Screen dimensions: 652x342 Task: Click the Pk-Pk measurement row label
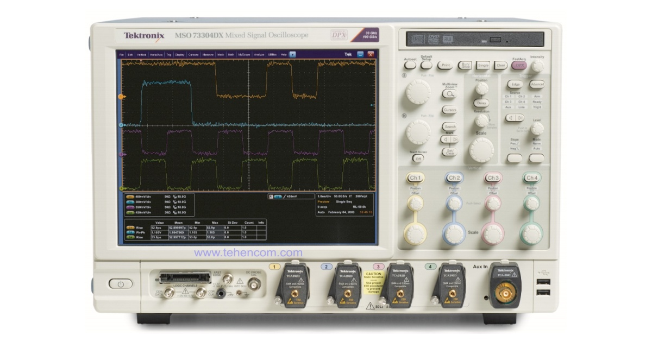pyautogui.click(x=140, y=233)
